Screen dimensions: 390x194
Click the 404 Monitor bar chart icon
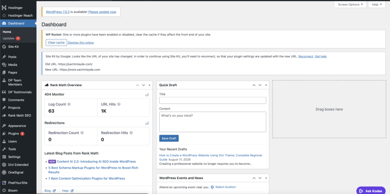click(x=147, y=95)
